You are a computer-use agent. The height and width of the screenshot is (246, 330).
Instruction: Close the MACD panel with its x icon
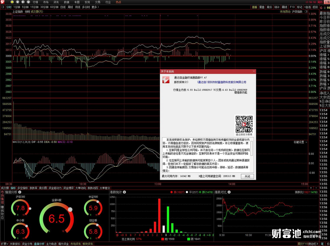tap(306, 142)
